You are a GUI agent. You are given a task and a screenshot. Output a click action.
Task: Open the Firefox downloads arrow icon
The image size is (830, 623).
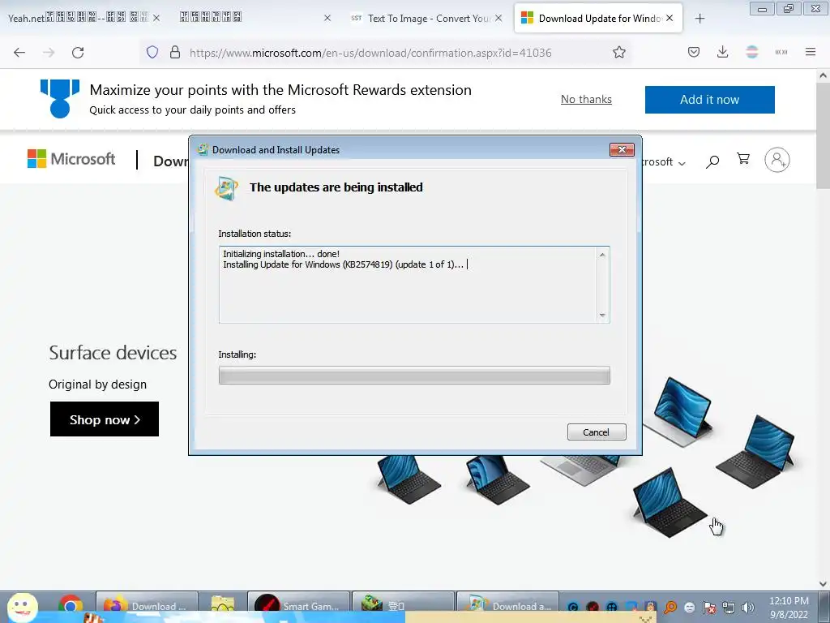(722, 52)
